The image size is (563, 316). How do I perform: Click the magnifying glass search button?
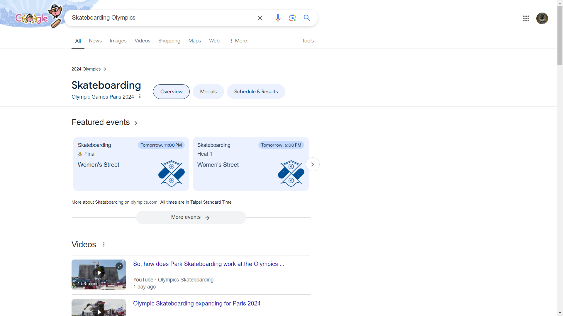point(307,18)
